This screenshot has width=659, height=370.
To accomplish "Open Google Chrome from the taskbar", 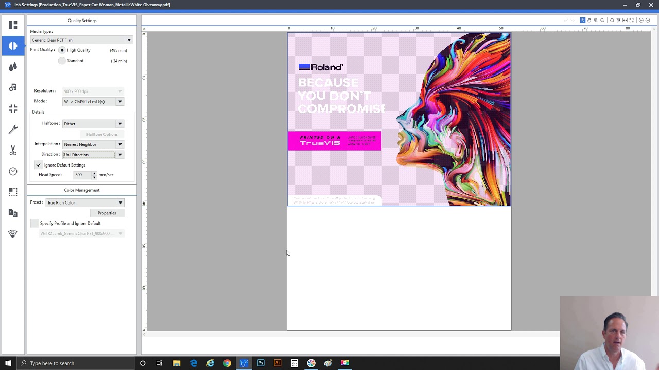I will click(227, 363).
